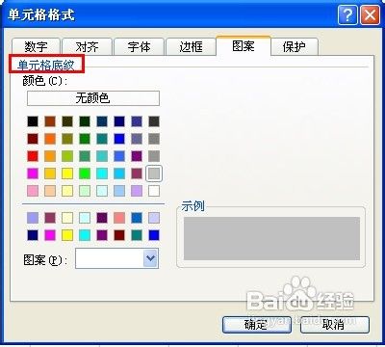Open the 字体 tab

[139, 47]
